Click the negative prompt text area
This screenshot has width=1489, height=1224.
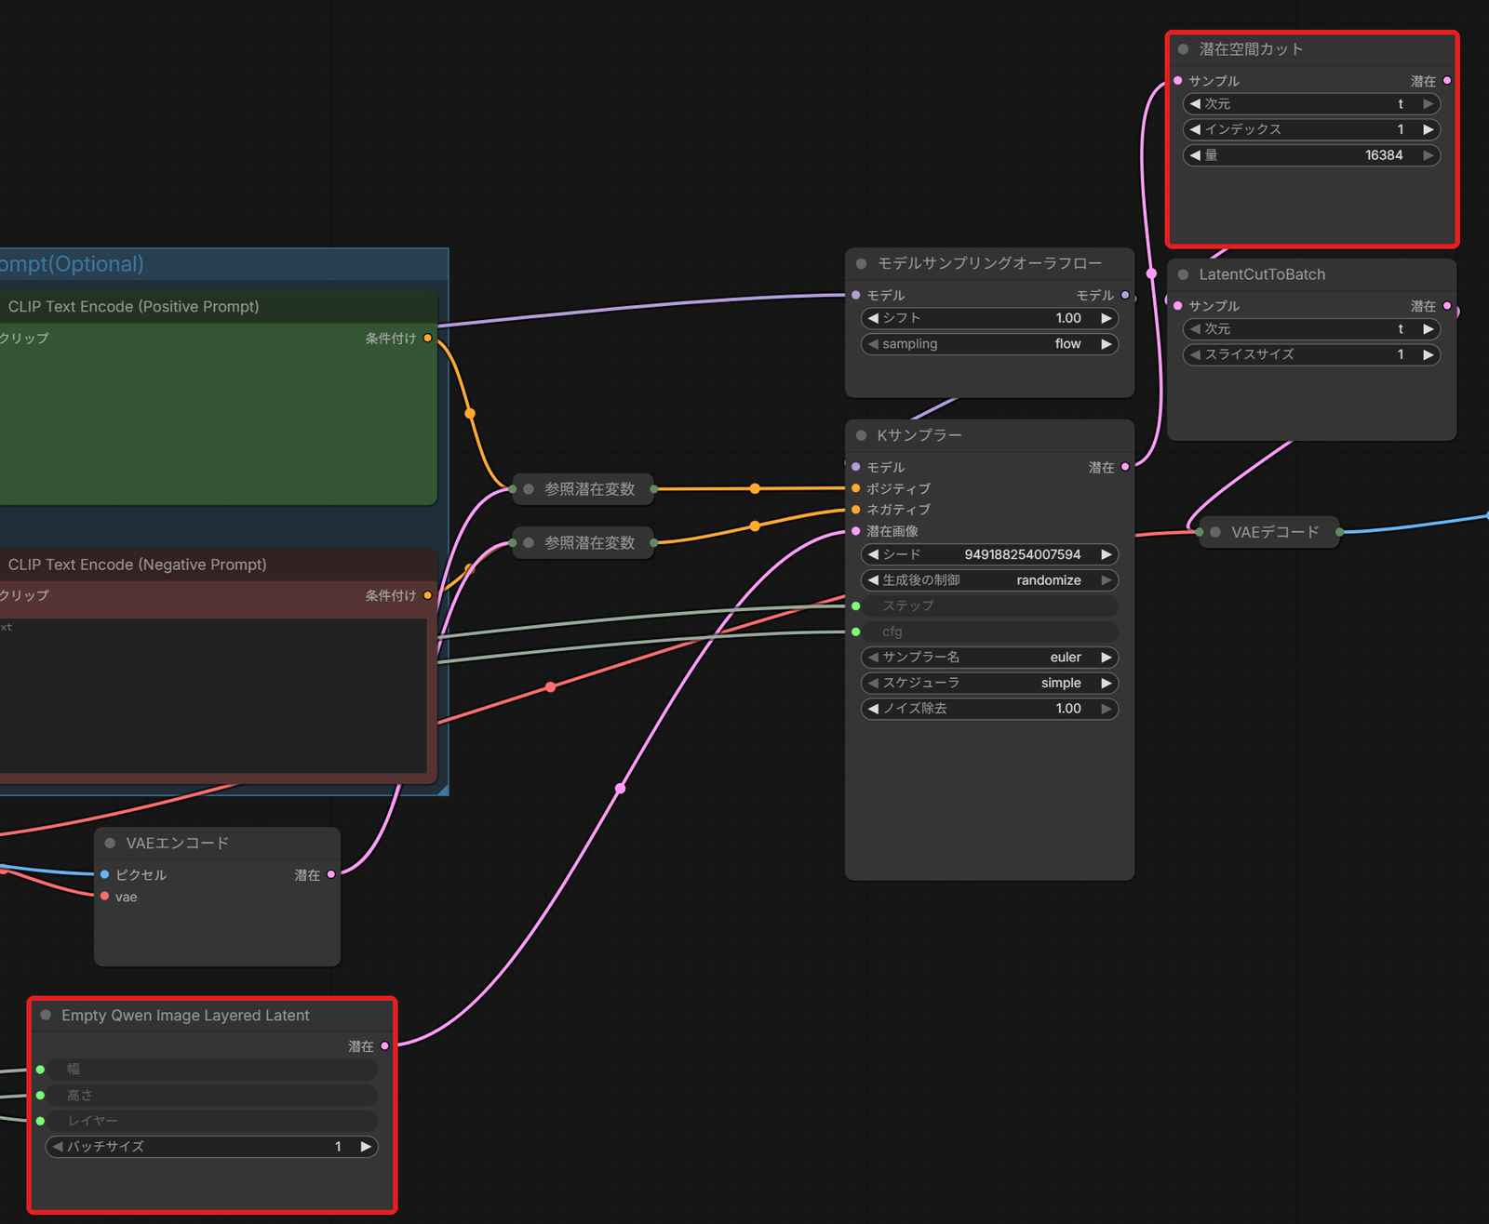point(212,694)
